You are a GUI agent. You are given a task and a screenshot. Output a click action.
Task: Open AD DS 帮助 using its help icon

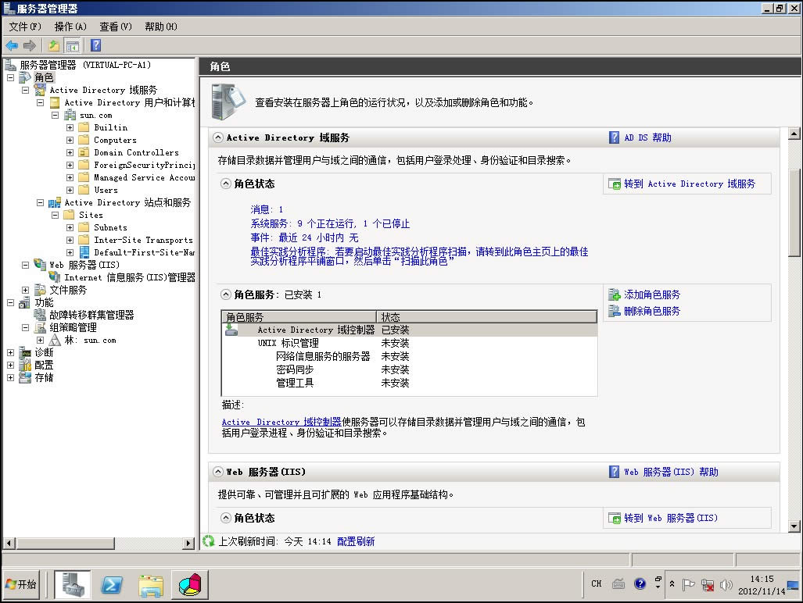point(614,137)
